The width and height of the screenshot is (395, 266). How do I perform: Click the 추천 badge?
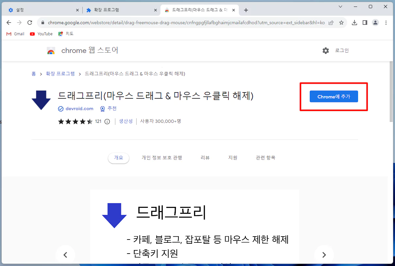108,109
